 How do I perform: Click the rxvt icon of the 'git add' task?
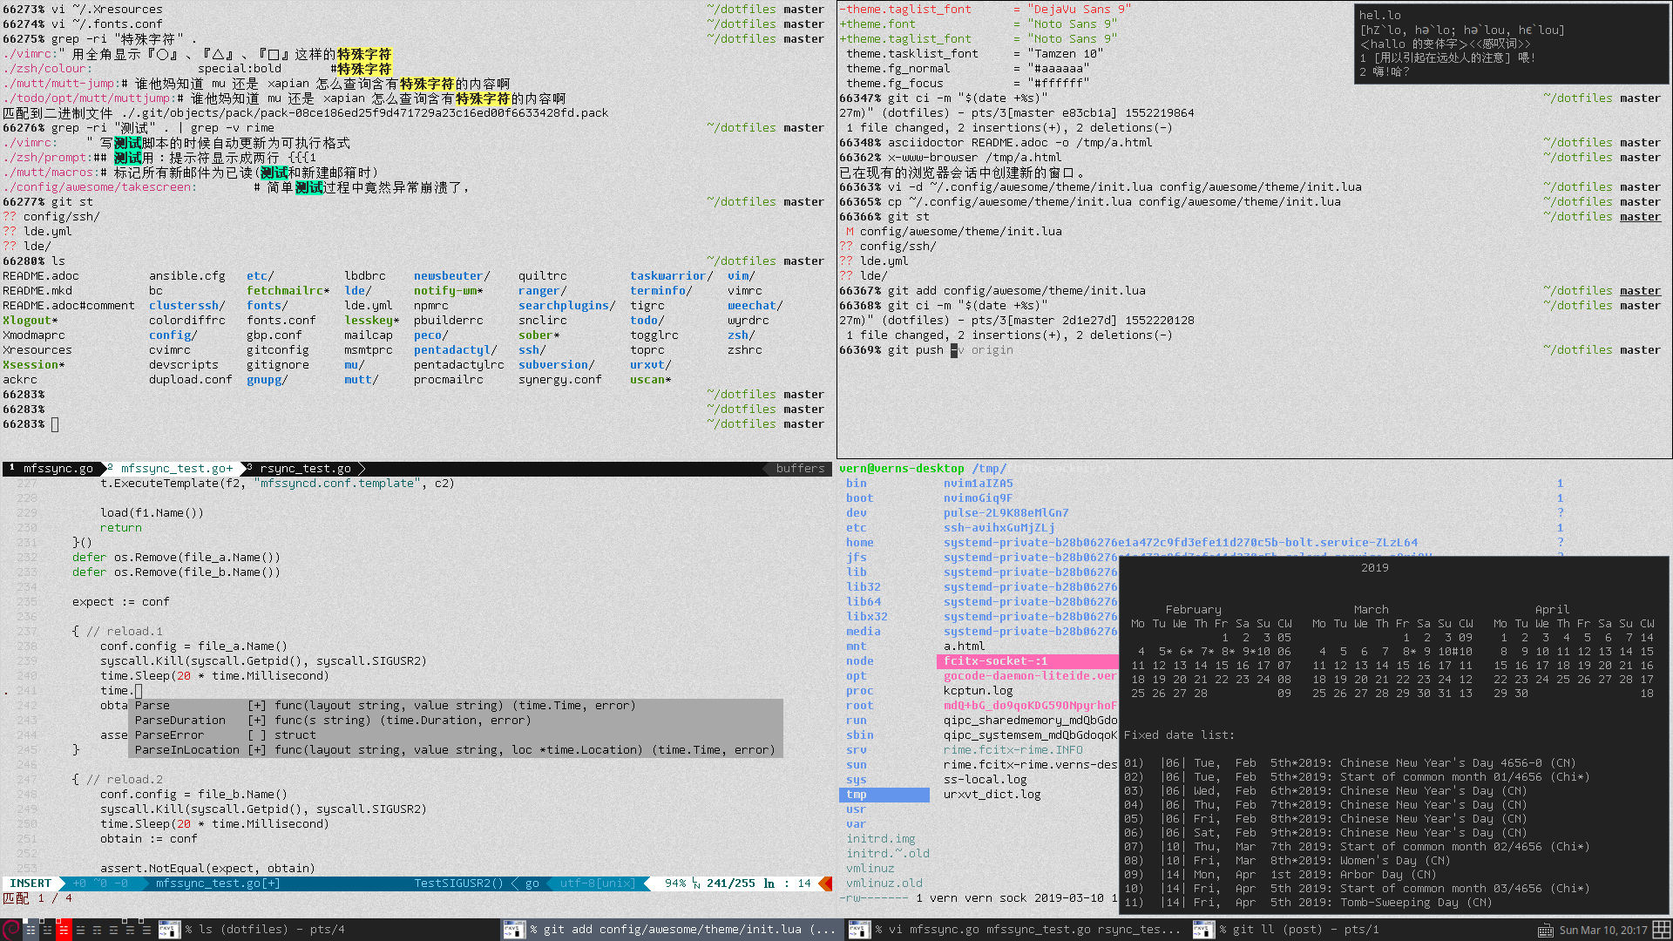[x=513, y=930]
